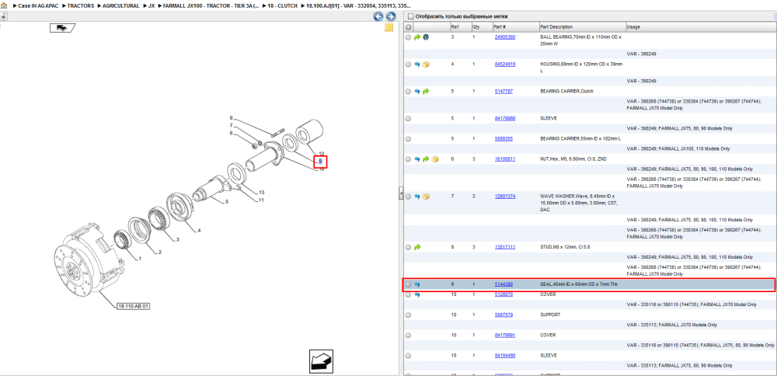Click the box icon for HOUSING part 84524919
This screenshot has height=376, width=777.
tap(426, 64)
